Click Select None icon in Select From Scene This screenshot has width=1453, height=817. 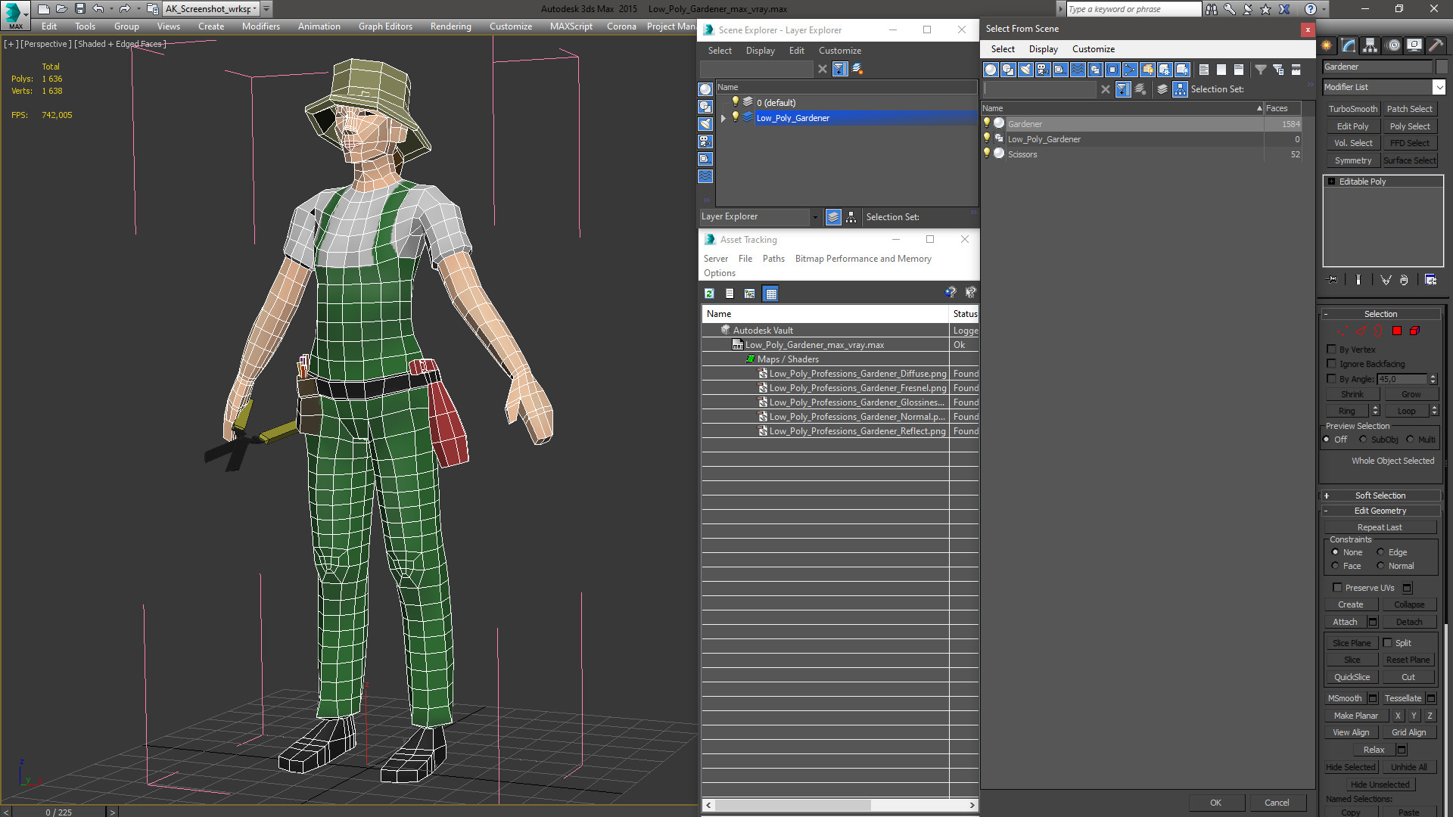[1221, 70]
